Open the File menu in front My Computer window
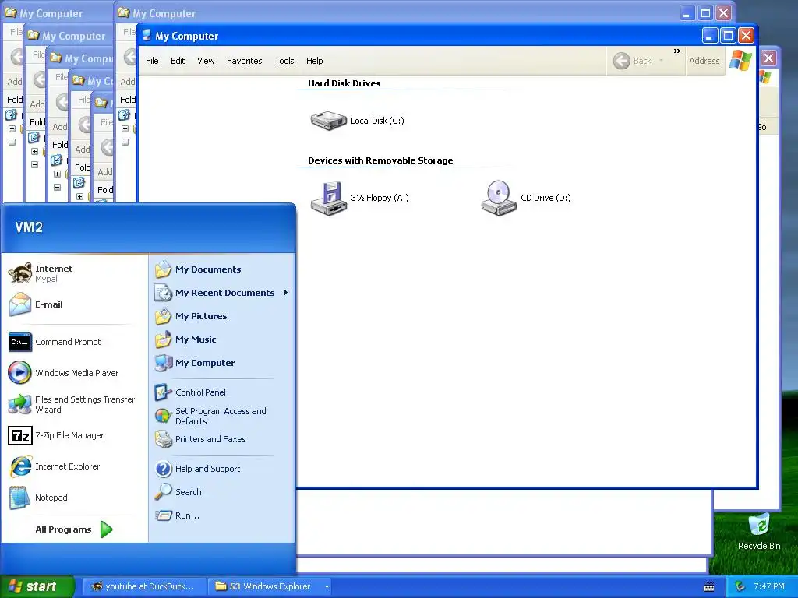Screen dimensions: 798x598 coord(152,61)
